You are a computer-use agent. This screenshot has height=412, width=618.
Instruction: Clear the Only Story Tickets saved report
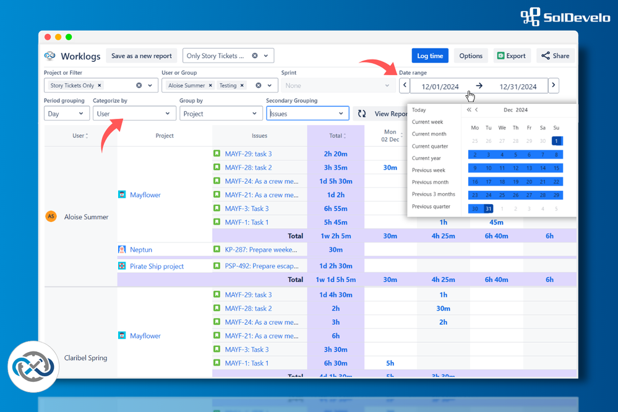point(255,56)
